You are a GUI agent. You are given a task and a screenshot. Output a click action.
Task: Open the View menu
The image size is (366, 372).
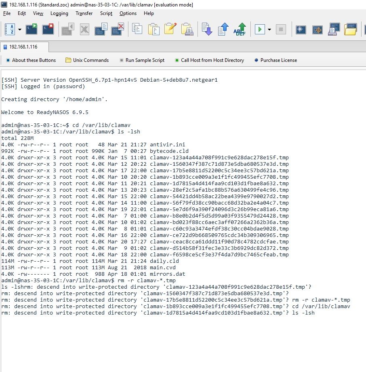click(x=38, y=13)
